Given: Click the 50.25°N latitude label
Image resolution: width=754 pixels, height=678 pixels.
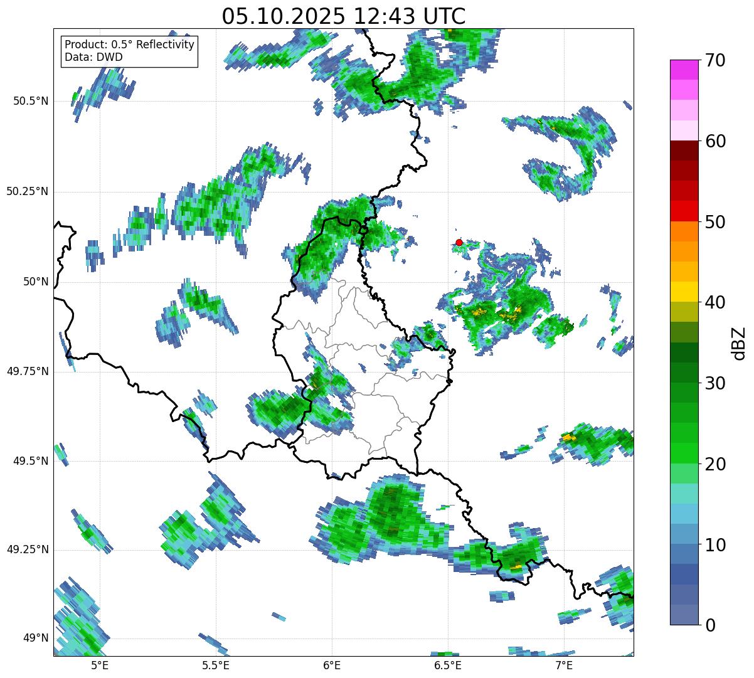Looking at the screenshot, I should [27, 192].
